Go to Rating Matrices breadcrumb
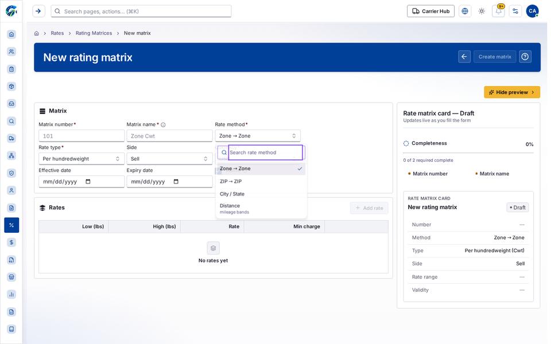The image size is (551, 344). click(x=94, y=33)
